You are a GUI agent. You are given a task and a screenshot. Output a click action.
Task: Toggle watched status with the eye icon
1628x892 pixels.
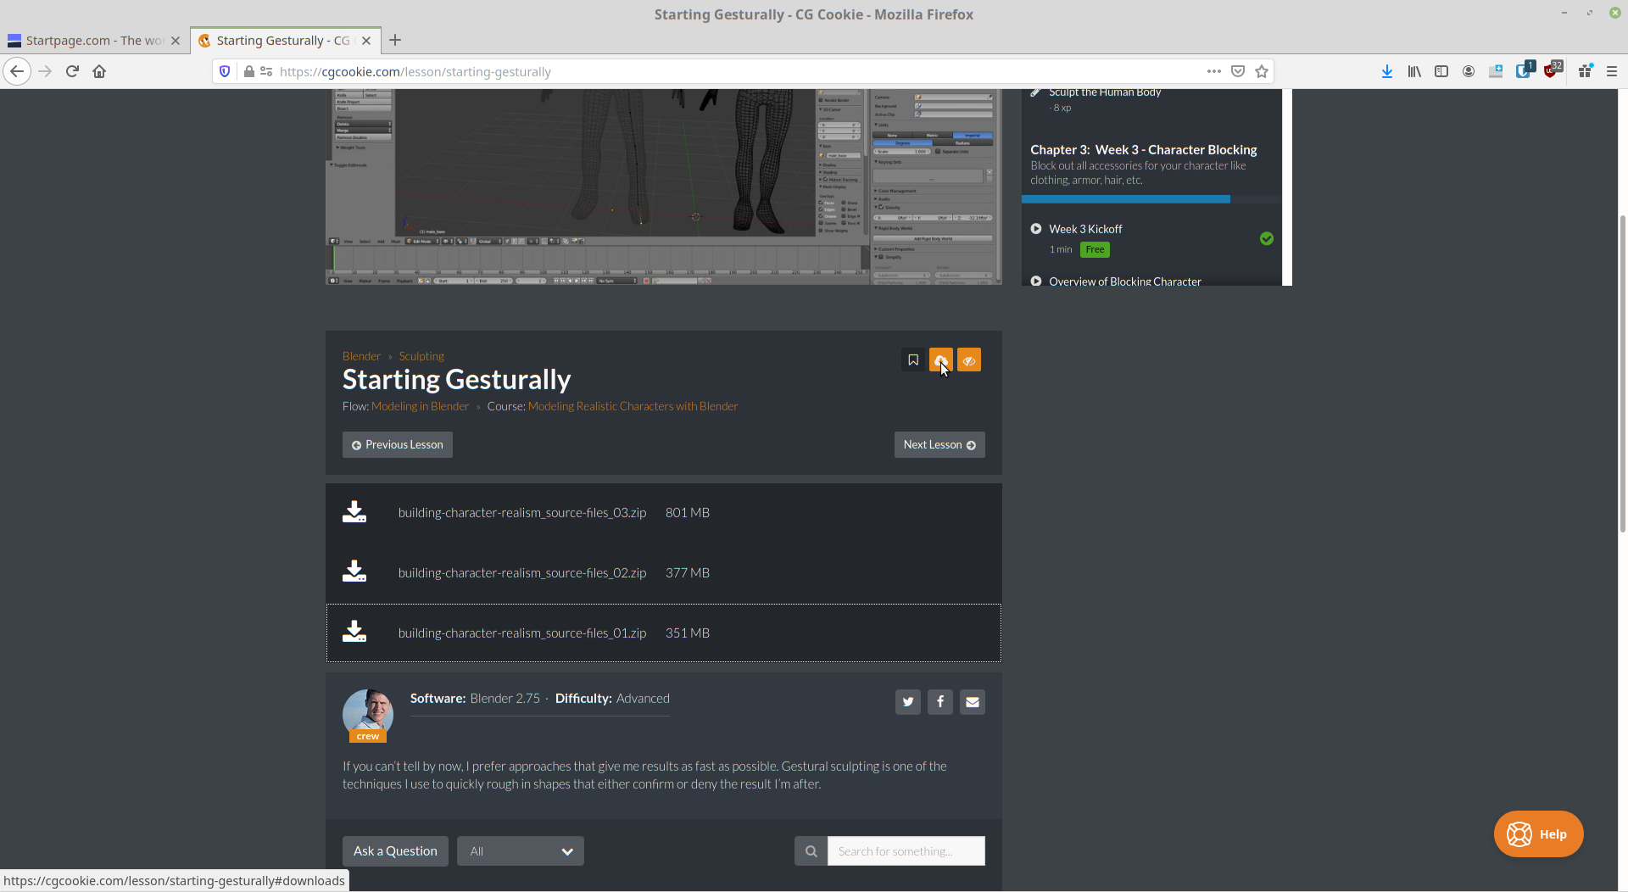969,360
